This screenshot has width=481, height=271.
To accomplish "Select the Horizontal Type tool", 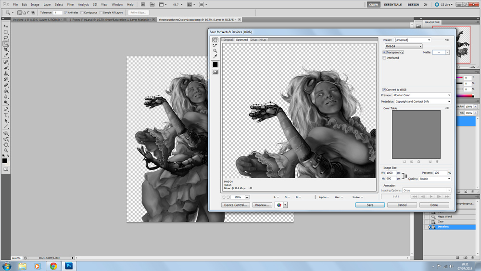I will 6,115.
